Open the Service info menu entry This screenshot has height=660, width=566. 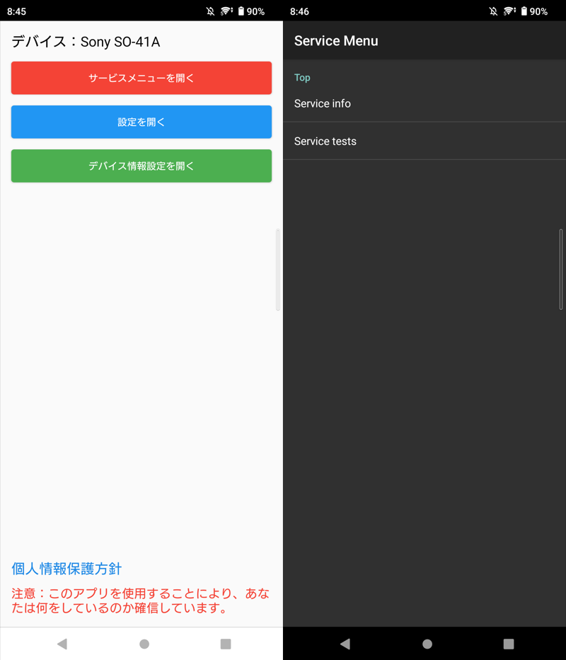[x=323, y=103]
